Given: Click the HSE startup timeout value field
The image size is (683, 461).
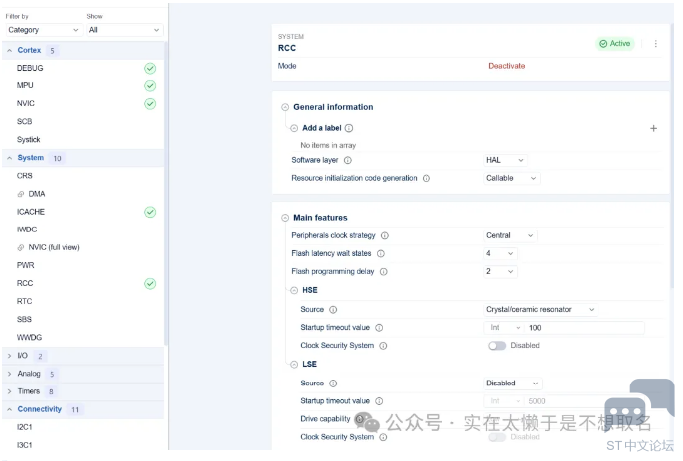Looking at the screenshot, I should 584,328.
